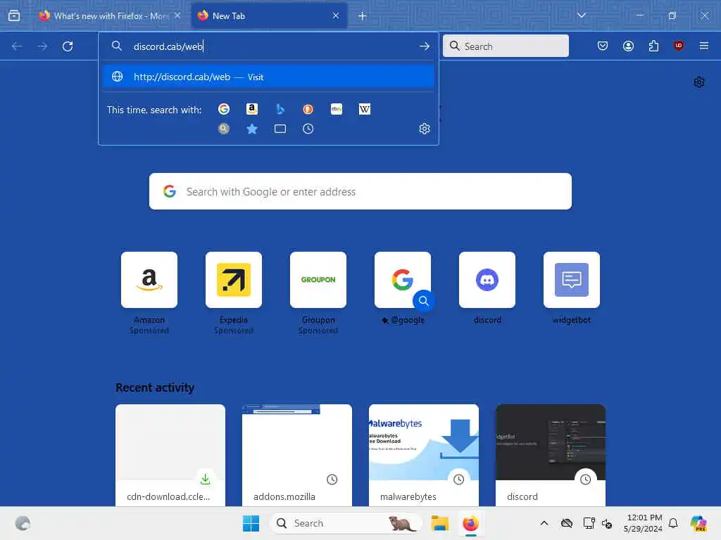Open the Expedia sponsored shortcut
Image resolution: width=721 pixels, height=540 pixels.
pos(234,280)
